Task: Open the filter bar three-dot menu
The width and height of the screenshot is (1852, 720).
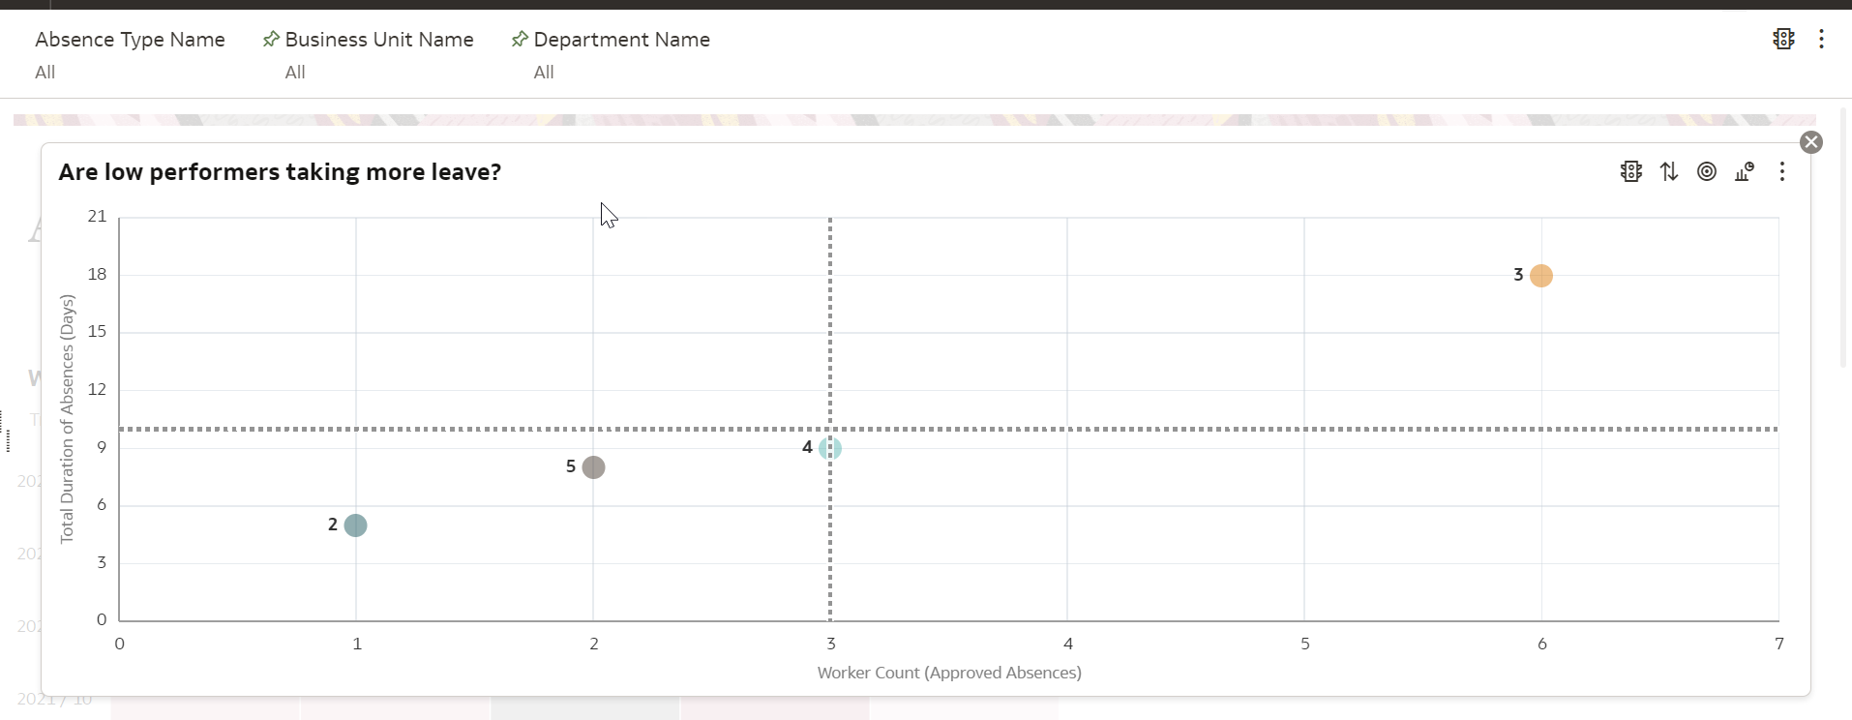Action: (x=1821, y=39)
